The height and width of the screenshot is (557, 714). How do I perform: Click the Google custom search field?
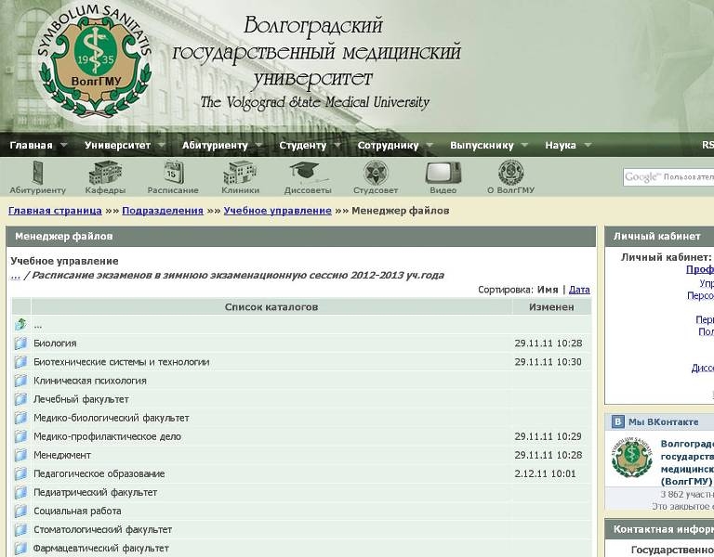[x=668, y=177]
